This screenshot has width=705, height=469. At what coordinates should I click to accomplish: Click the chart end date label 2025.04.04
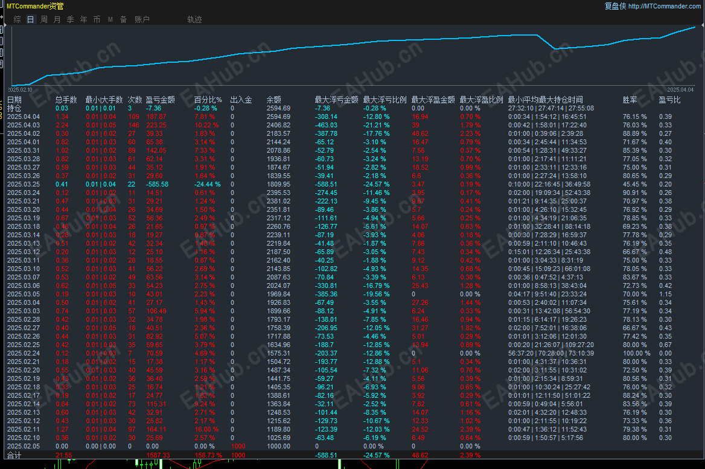680,90
